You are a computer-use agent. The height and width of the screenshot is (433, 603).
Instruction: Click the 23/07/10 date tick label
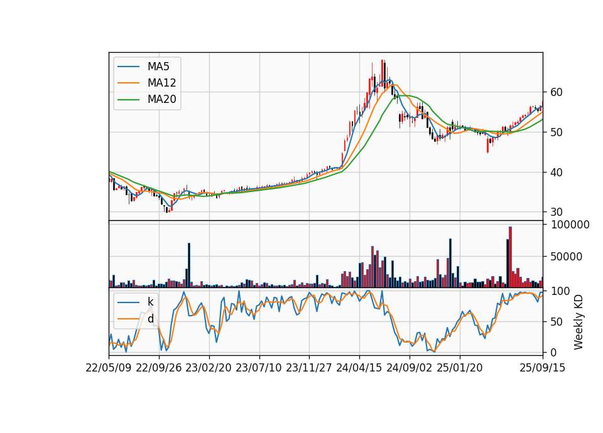pos(259,368)
